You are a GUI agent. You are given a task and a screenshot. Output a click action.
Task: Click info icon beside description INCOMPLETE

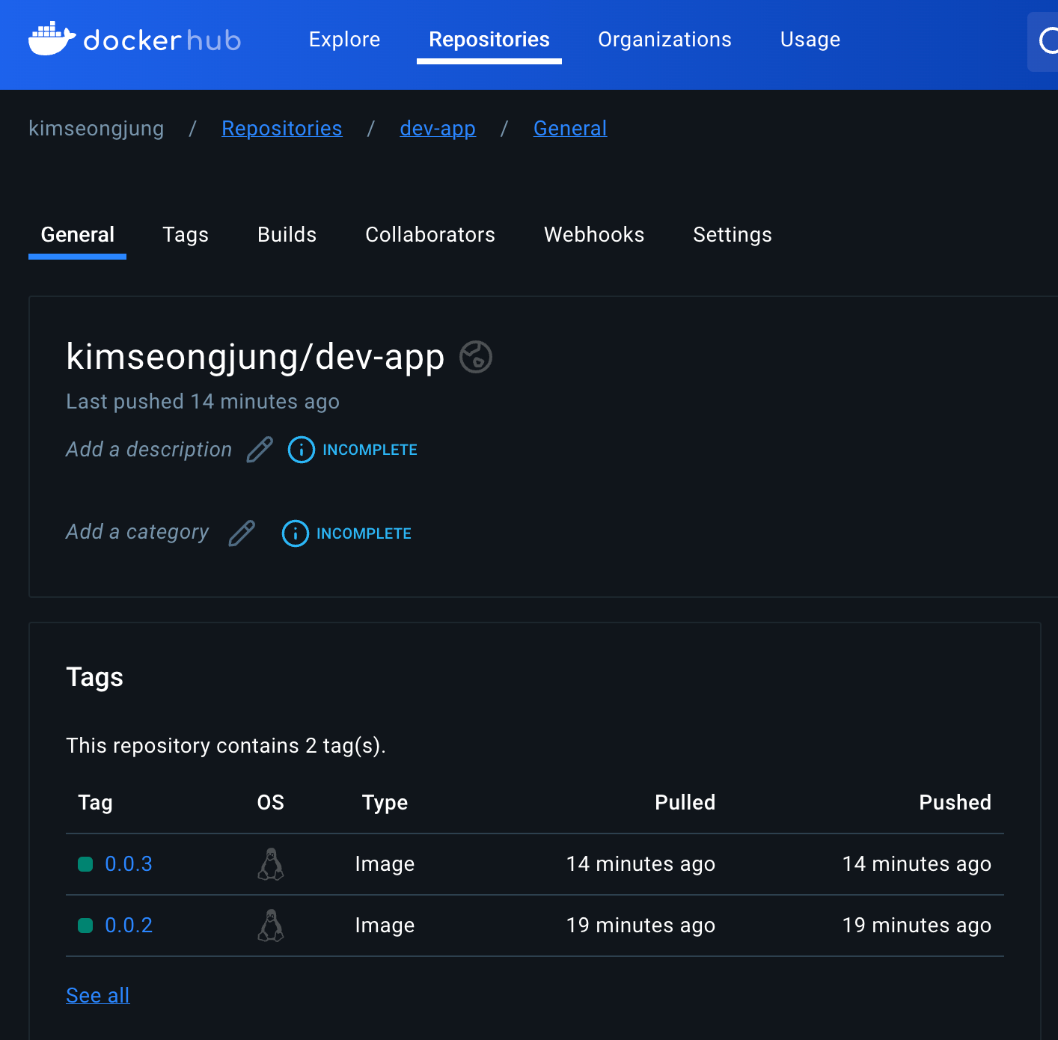(x=302, y=450)
